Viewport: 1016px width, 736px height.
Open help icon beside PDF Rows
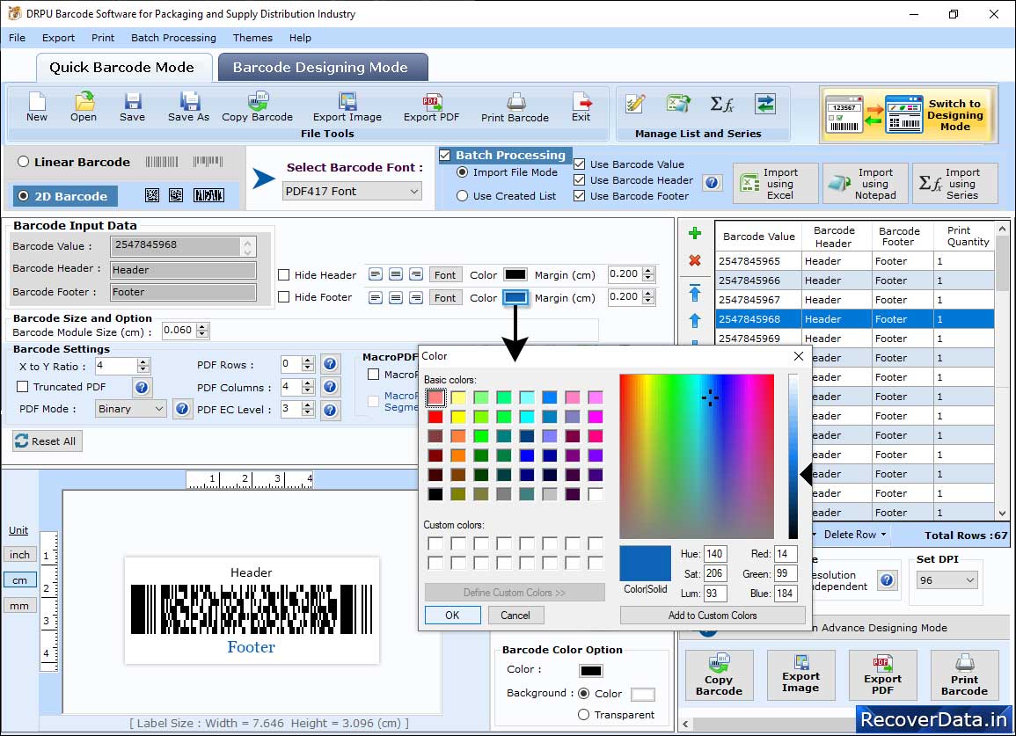330,364
